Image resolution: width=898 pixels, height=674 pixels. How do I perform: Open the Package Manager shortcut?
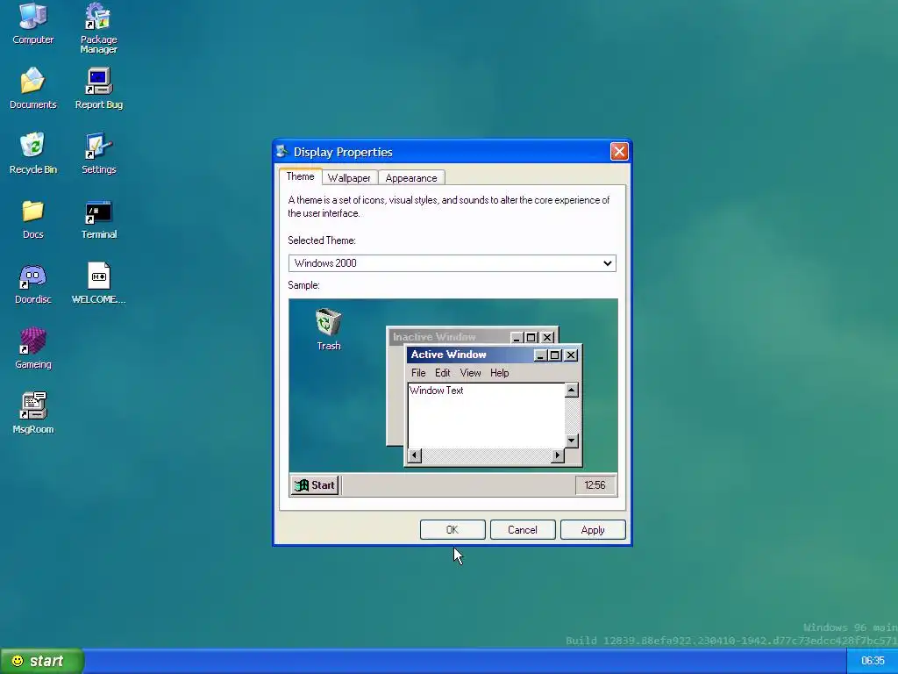point(98,29)
